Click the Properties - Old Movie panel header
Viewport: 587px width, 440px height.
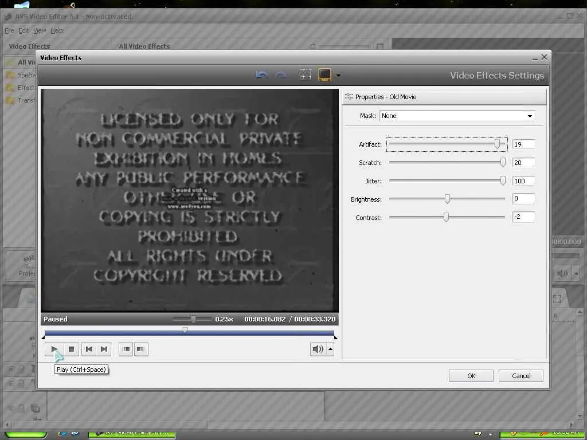pos(444,97)
